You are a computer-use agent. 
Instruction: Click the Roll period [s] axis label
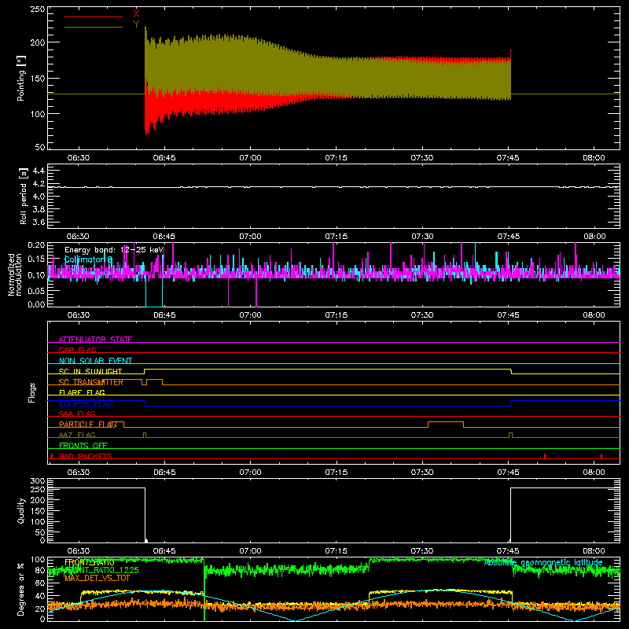click(23, 196)
